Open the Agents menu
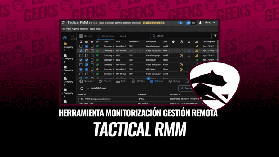The image size is (279, 157). 75,29
